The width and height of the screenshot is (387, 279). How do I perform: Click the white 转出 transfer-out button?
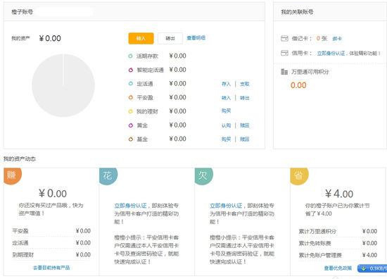[x=170, y=38]
